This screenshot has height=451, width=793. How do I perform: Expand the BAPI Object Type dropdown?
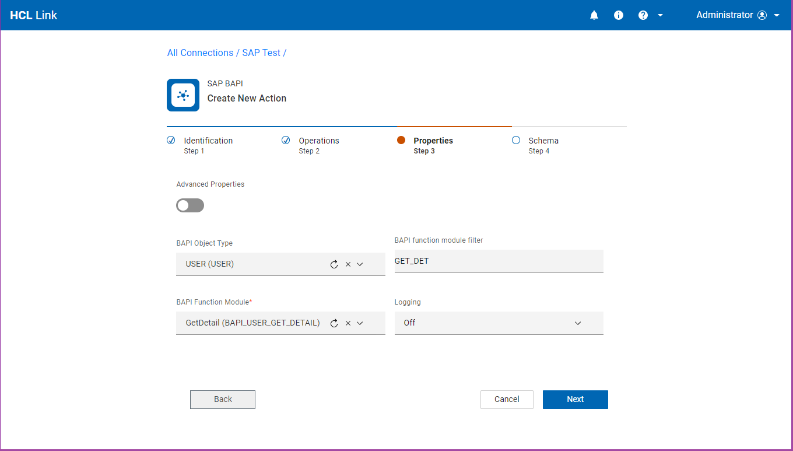point(360,264)
